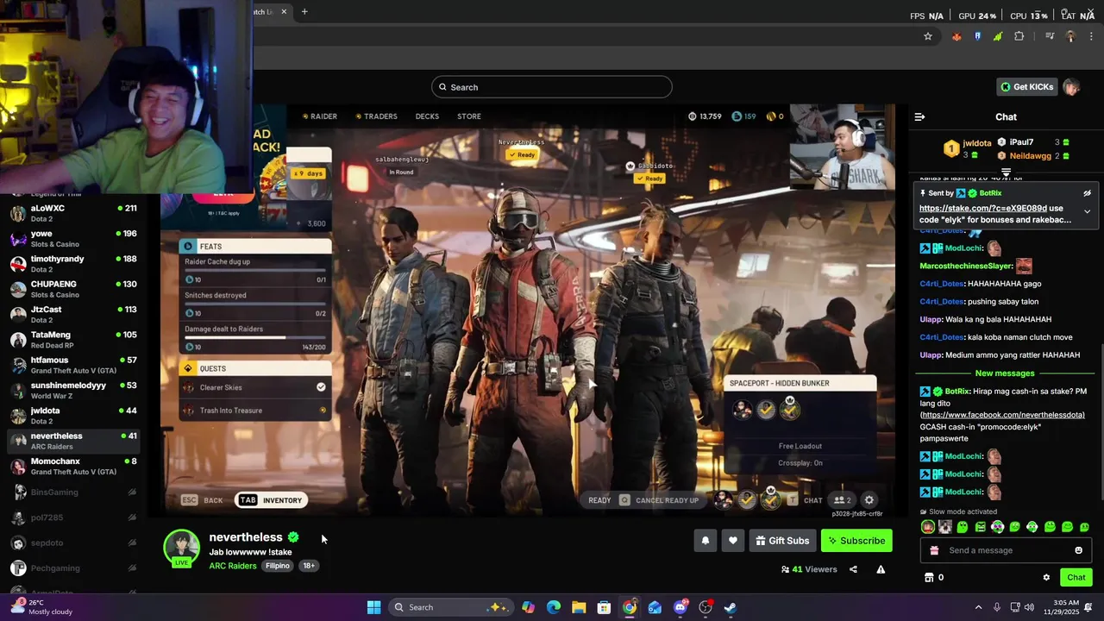Expand the chat leaderboard arrow

(1006, 172)
